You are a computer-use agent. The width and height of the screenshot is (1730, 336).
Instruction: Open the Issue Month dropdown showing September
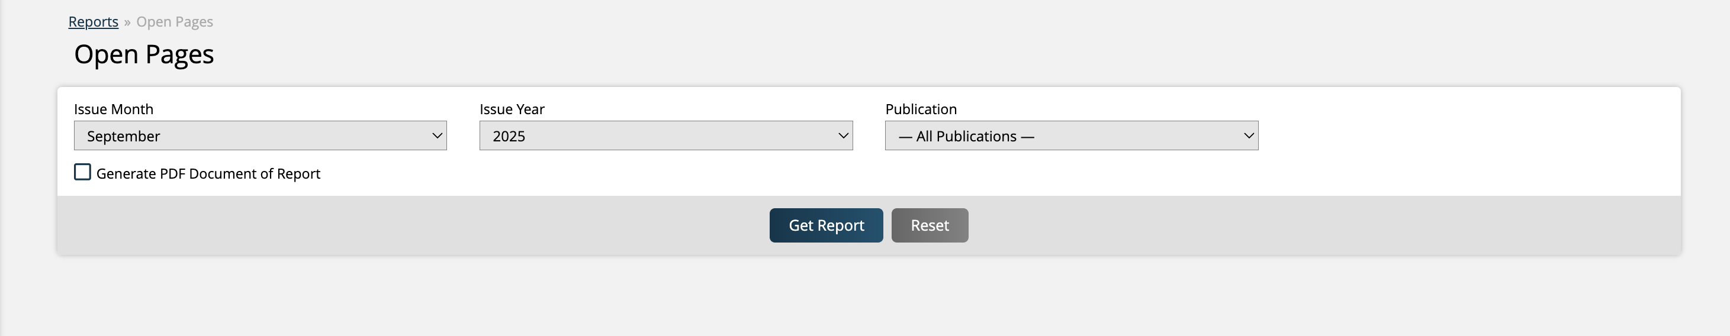(x=260, y=135)
